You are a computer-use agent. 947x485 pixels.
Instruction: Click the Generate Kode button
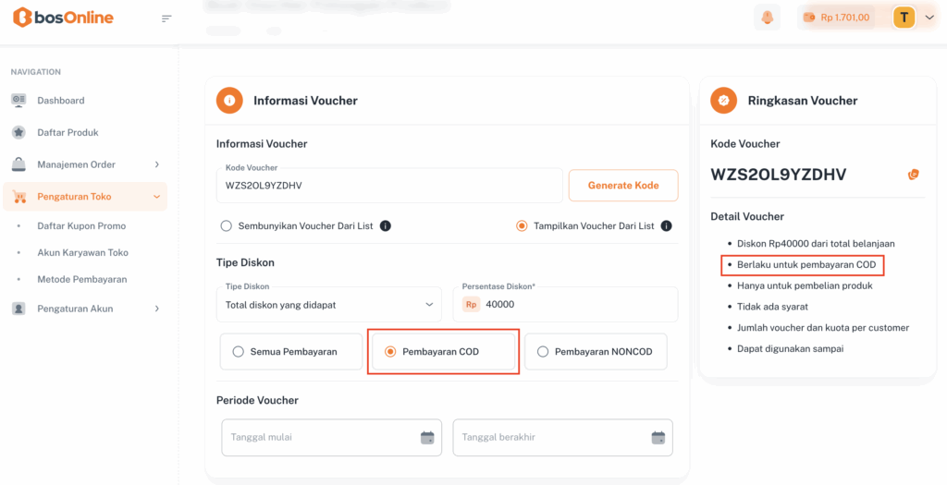tap(623, 185)
